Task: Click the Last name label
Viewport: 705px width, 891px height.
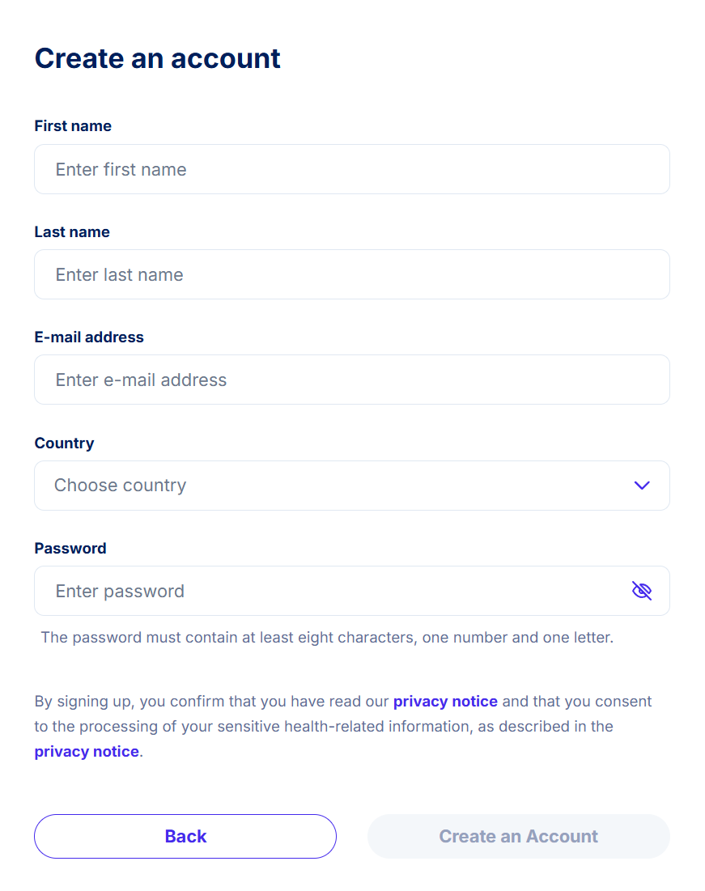Action: (x=72, y=231)
